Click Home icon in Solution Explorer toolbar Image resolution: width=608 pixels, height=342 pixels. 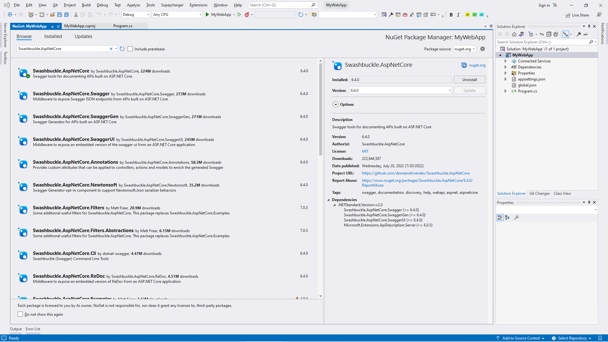pos(514,34)
